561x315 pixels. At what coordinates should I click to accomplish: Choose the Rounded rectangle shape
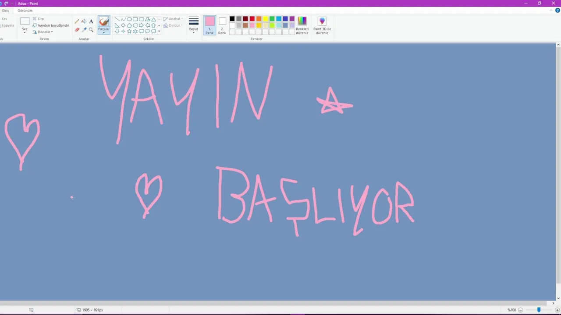142,19
